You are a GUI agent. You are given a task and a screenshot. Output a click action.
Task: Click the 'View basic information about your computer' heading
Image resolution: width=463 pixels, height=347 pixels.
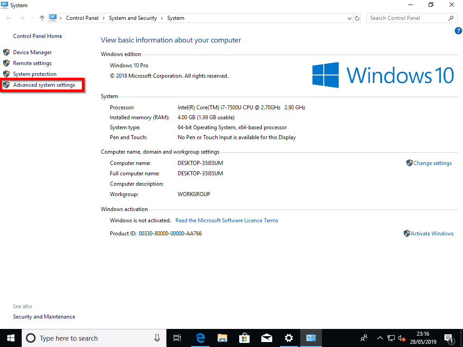point(170,40)
